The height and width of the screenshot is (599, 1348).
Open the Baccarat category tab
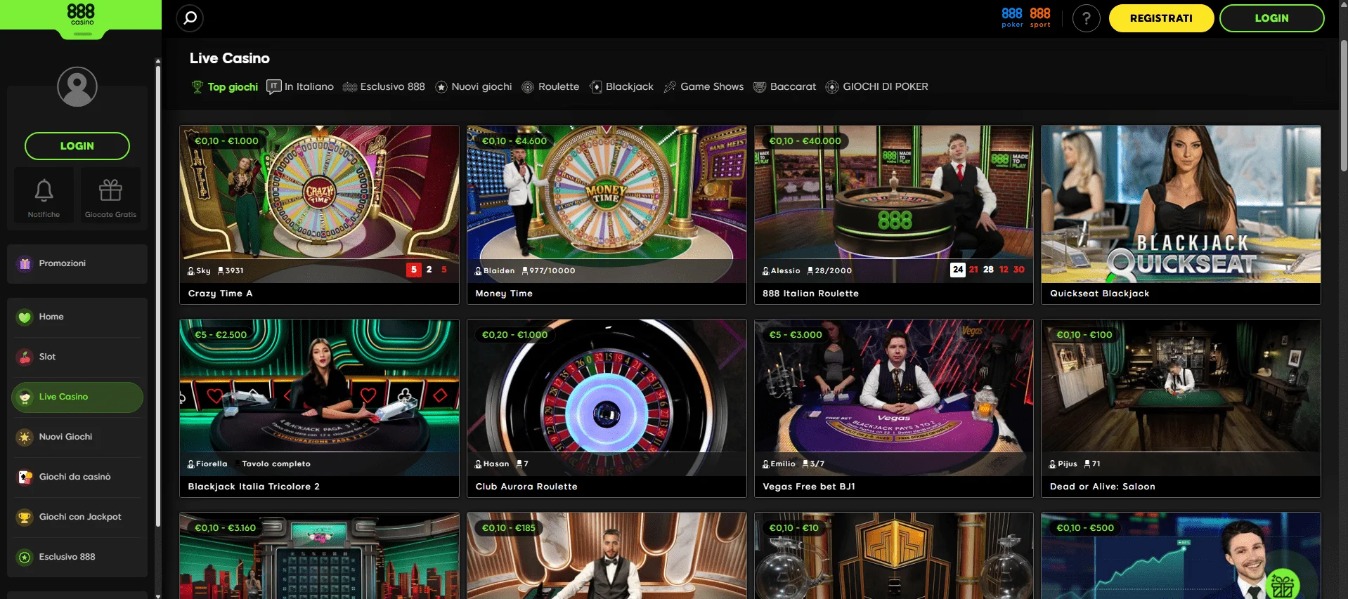(x=784, y=86)
